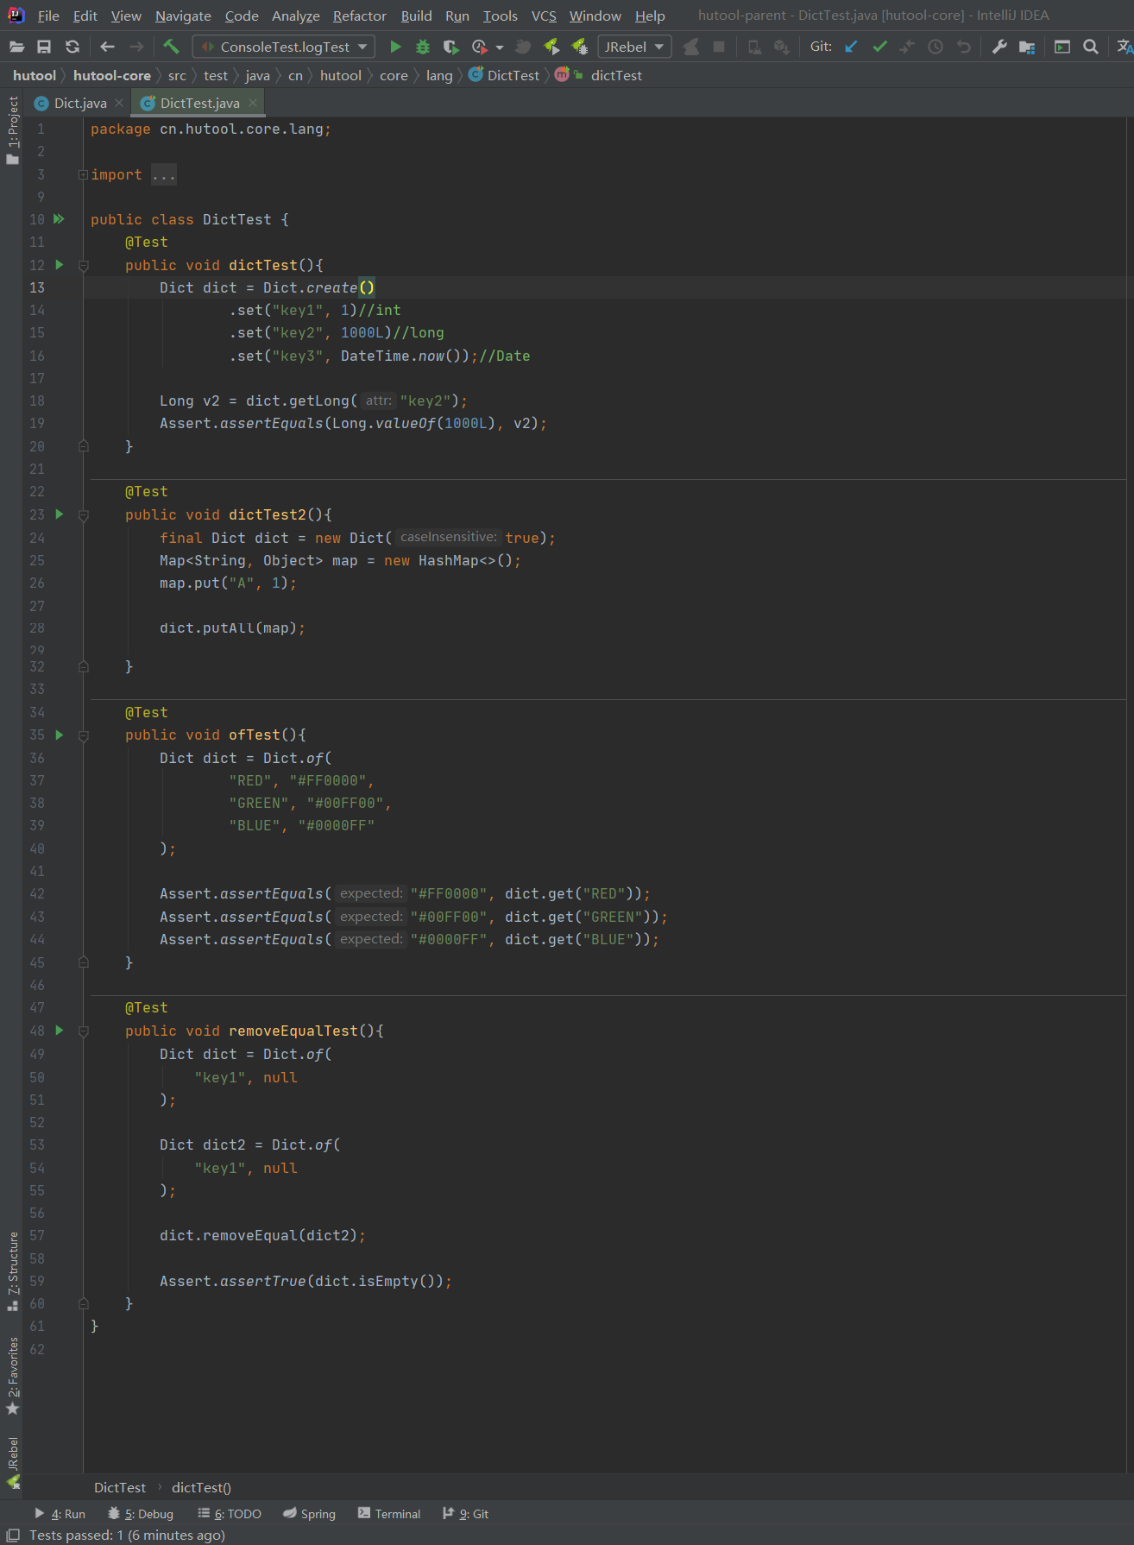Click the grayed stop square icon
Screen dimensions: 1134x1545
pyautogui.click(x=719, y=47)
